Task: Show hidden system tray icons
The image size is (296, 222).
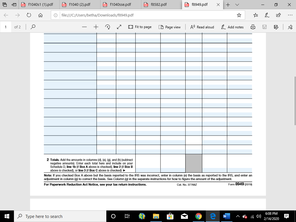Action: point(238,216)
